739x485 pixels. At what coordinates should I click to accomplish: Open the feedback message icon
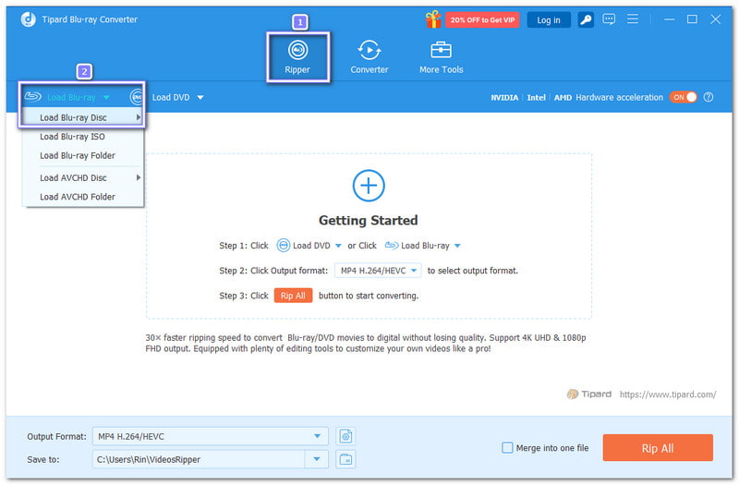click(609, 19)
